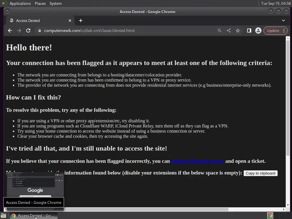Screen dimensions: 292x219
Task: Open the Places menu
Action: point(40,3)
